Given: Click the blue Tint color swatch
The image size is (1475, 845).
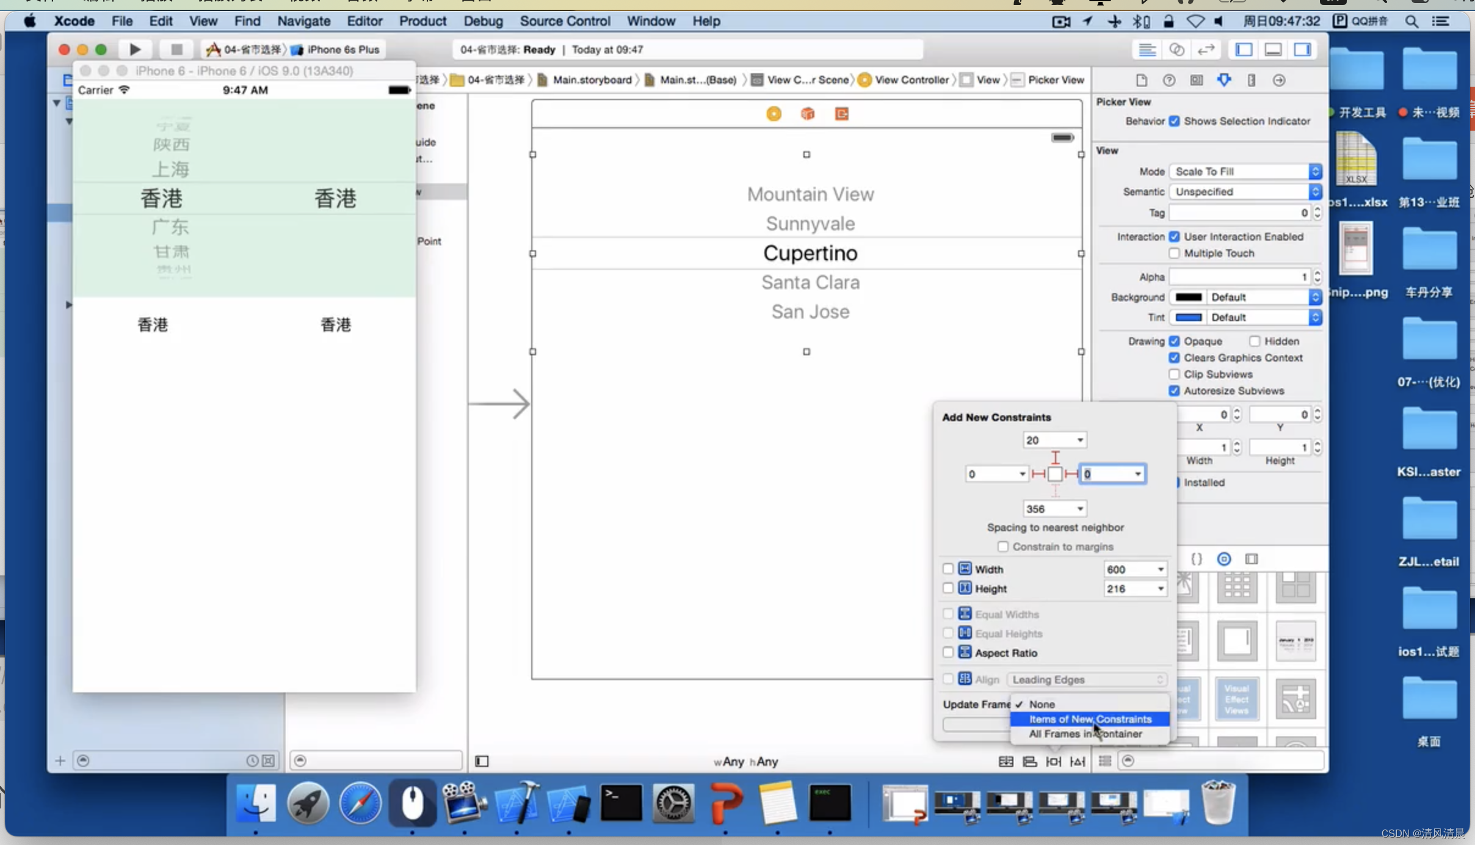Looking at the screenshot, I should (1188, 317).
